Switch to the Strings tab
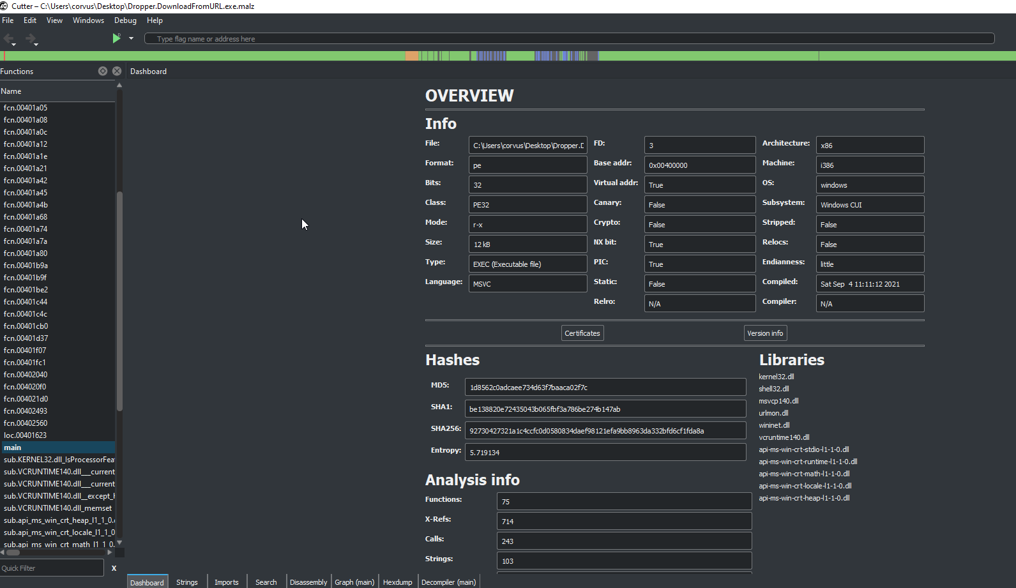 [x=187, y=582]
